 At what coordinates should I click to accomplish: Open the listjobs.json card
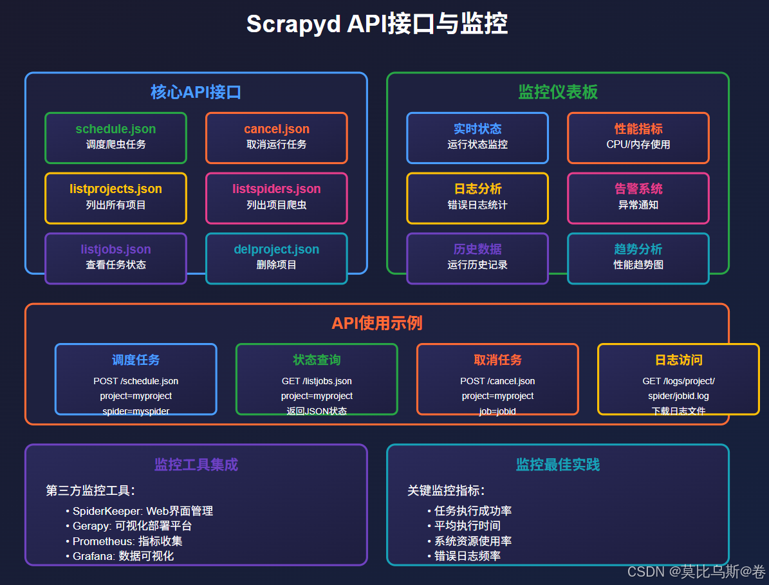116,259
